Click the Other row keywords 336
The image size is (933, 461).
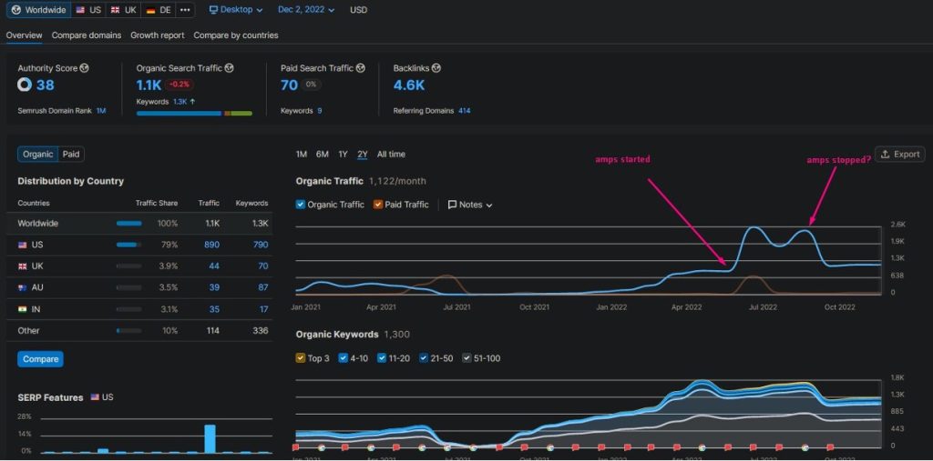260,330
